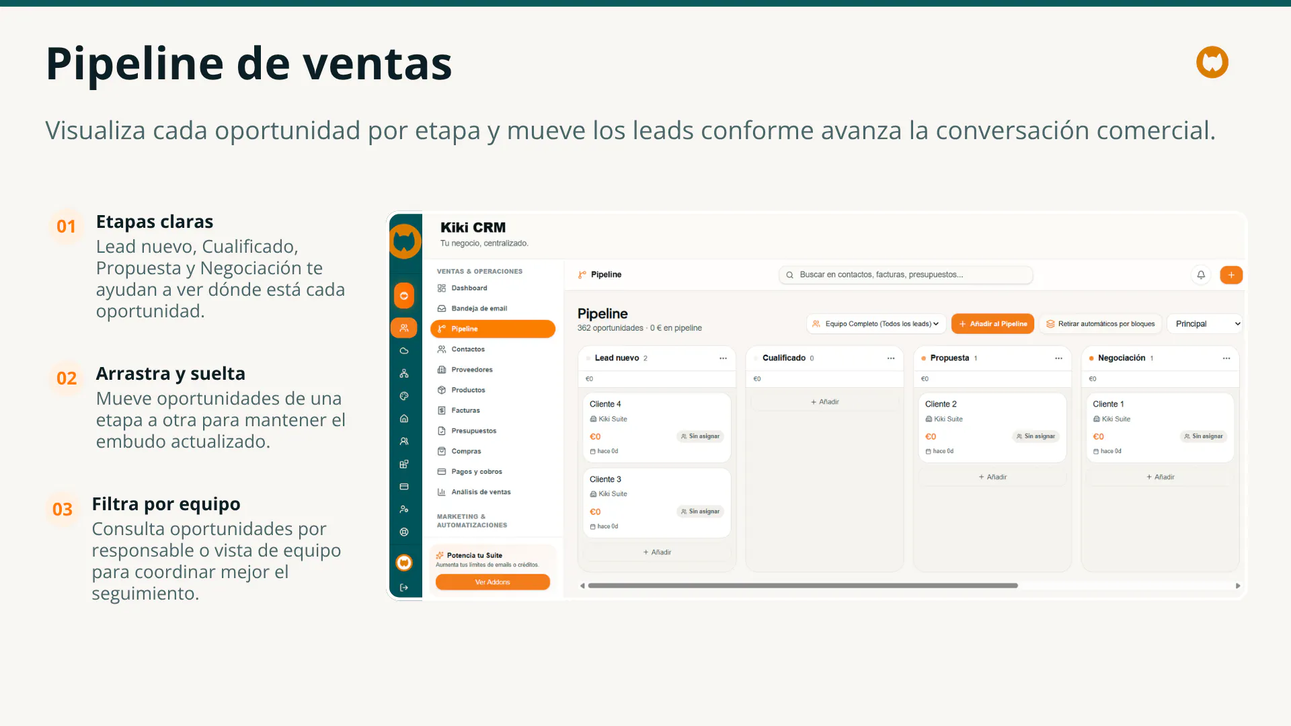Click the building icon beside Proveedores
The height and width of the screenshot is (726, 1291).
[x=442, y=370]
